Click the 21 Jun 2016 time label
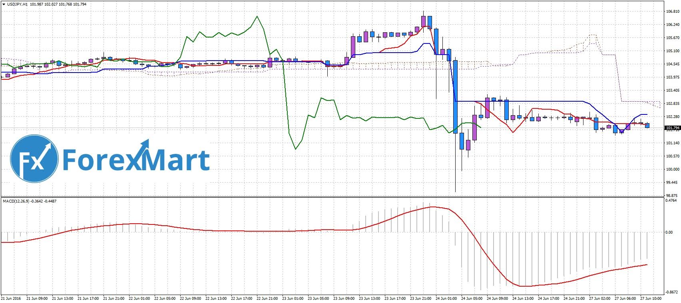The height and width of the screenshot is (303, 681). pos(11,298)
